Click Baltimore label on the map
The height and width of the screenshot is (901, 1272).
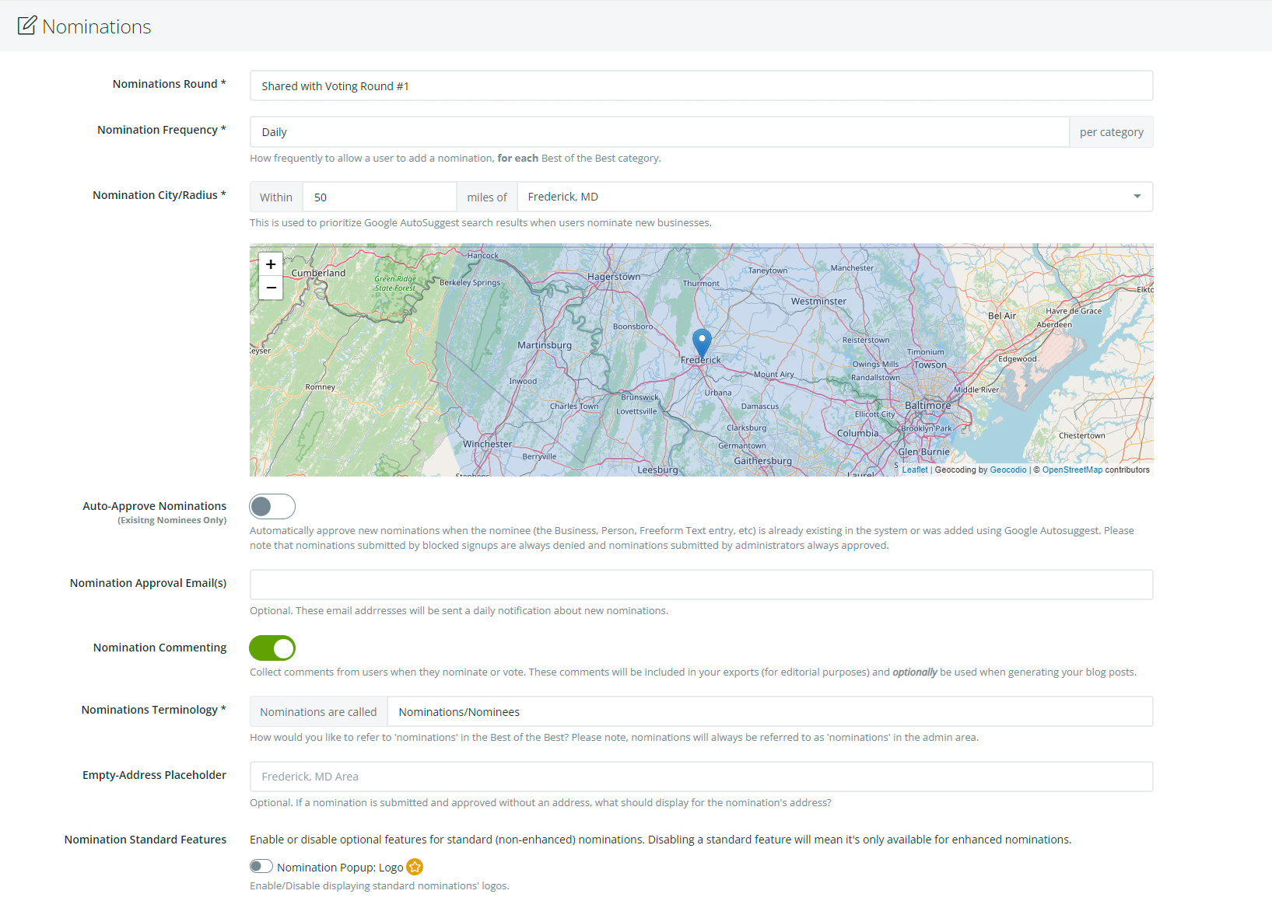tap(927, 406)
